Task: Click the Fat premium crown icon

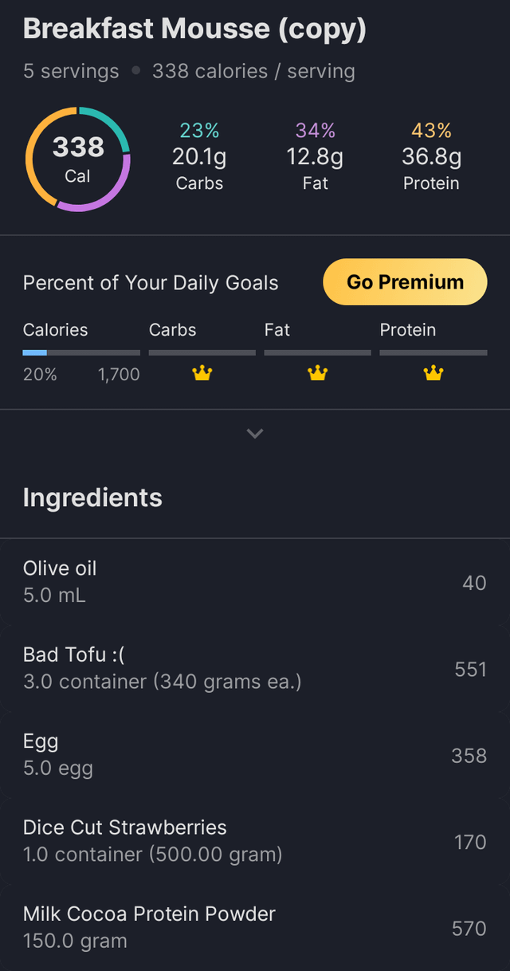Action: pos(318,373)
